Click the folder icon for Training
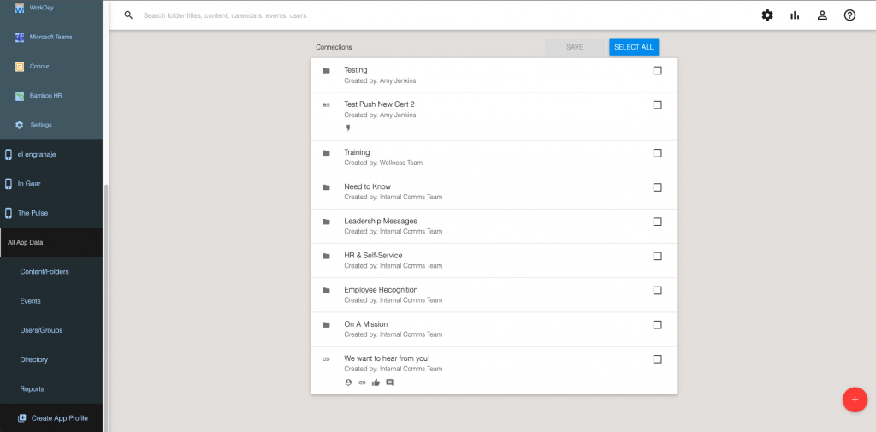The width and height of the screenshot is (876, 432). (x=326, y=152)
